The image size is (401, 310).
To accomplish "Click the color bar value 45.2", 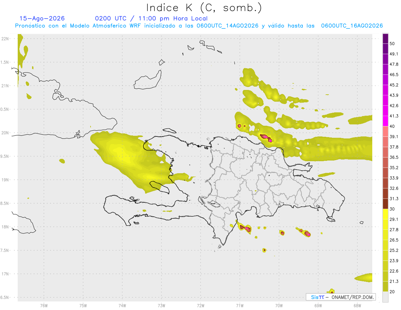I will pyautogui.click(x=394, y=85).
